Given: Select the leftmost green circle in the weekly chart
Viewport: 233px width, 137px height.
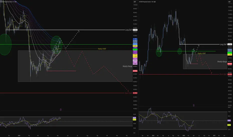Looking at the screenshot, I should pyautogui.click(x=159, y=52).
